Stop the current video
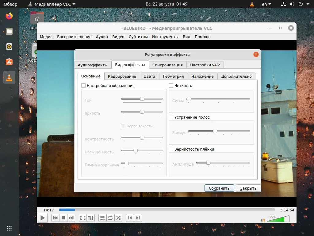The width and height of the screenshot is (314, 236). 64,218
